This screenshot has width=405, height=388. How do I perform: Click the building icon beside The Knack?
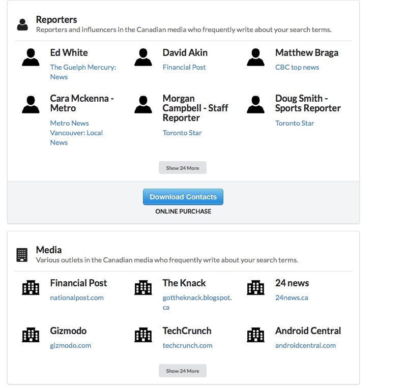pyautogui.click(x=143, y=287)
